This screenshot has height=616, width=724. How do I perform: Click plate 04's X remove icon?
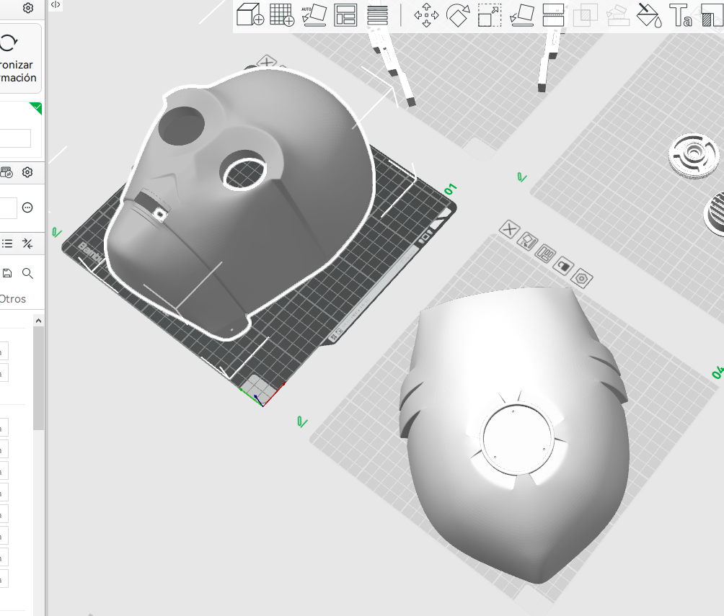click(x=509, y=229)
